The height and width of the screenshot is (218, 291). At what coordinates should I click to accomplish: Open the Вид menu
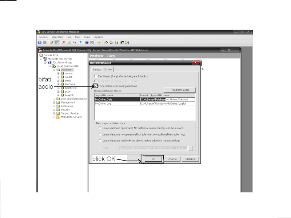(x=69, y=37)
